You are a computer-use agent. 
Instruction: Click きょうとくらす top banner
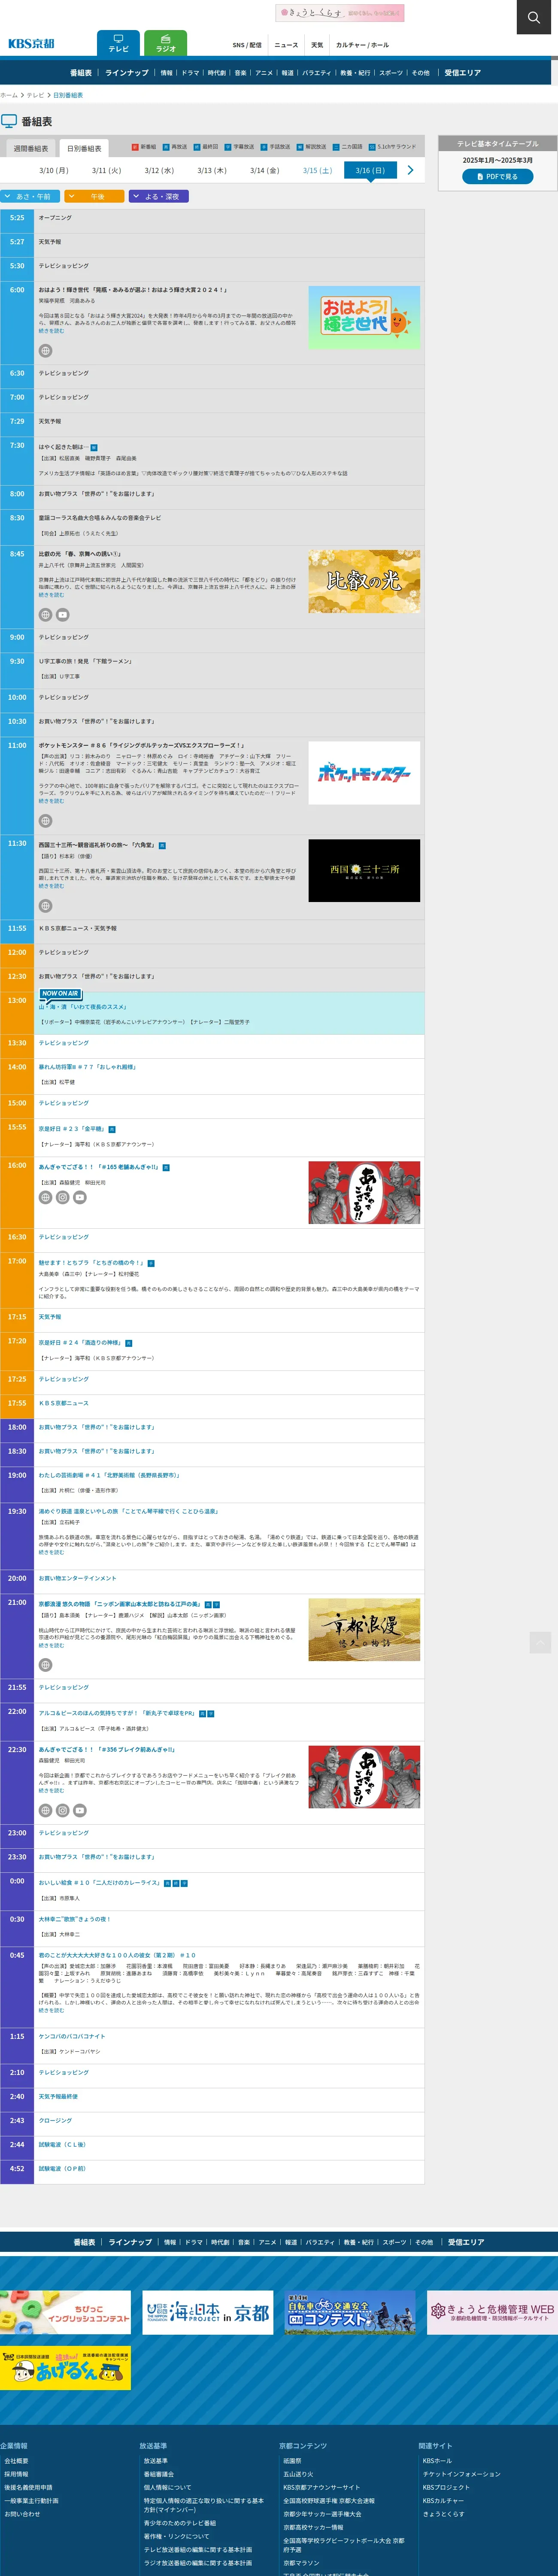tap(340, 13)
